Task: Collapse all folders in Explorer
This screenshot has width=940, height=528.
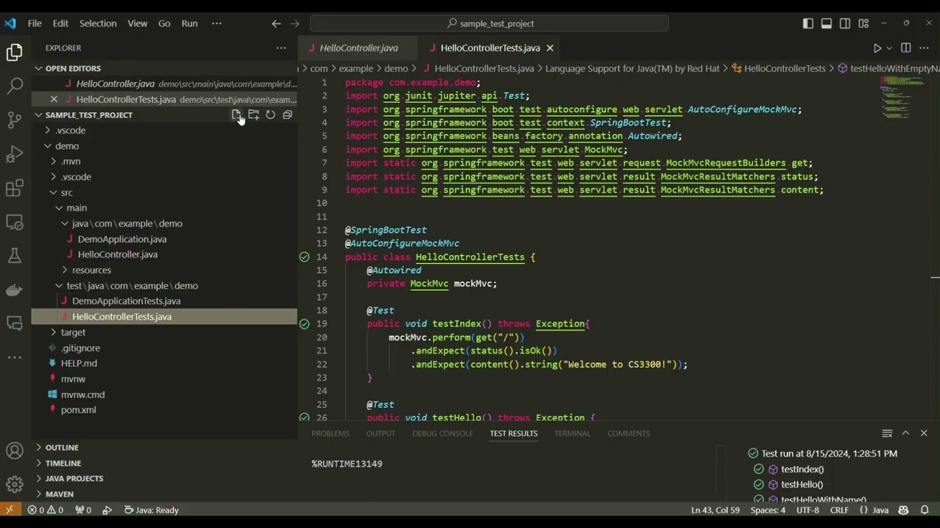Action: point(287,115)
